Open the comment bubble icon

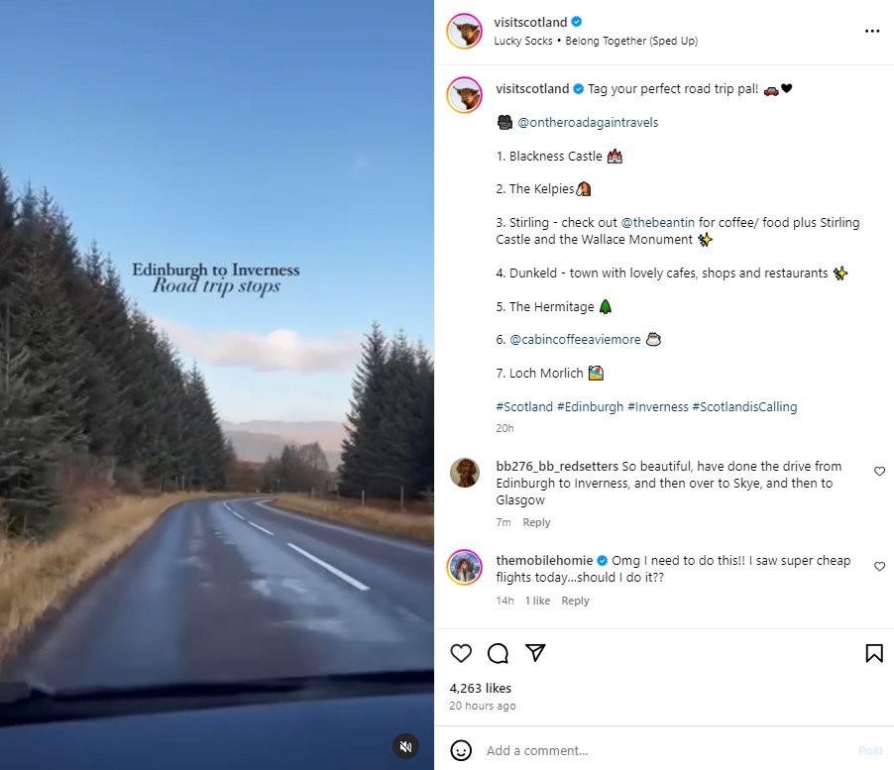tap(498, 653)
